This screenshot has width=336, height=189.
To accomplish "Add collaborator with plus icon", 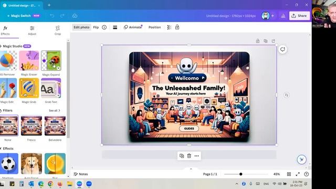I will pyautogui.click(x=273, y=16).
